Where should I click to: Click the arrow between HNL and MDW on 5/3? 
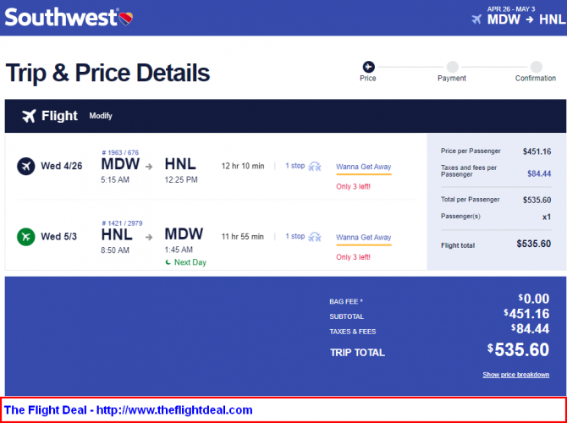coord(149,238)
